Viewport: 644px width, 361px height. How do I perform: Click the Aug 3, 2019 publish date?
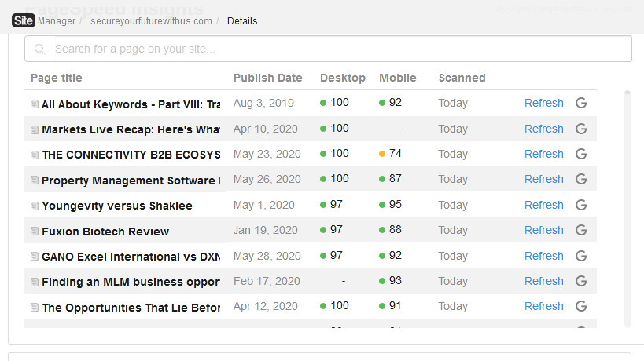[x=263, y=103]
